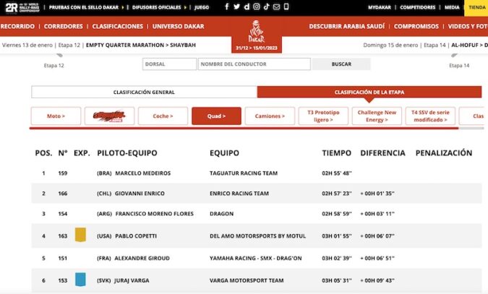Screen dimensions: 488x294
Task: Open Competidores top link
Action: pyautogui.click(x=417, y=7)
